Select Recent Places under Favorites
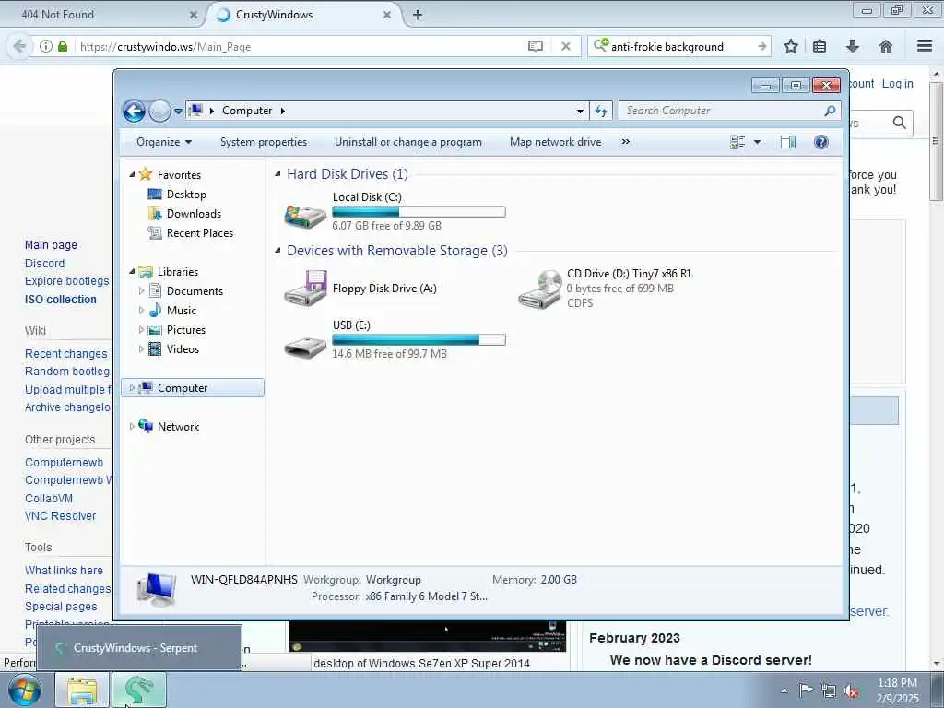 coord(200,233)
